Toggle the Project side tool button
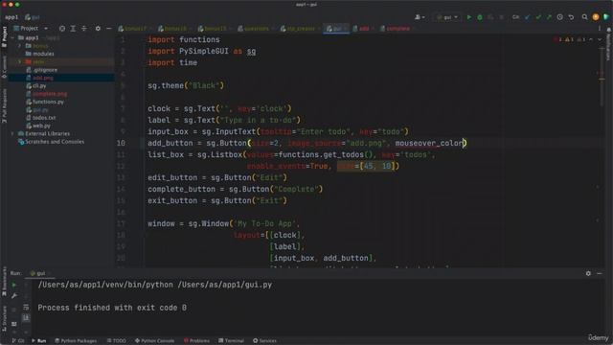 (4, 36)
